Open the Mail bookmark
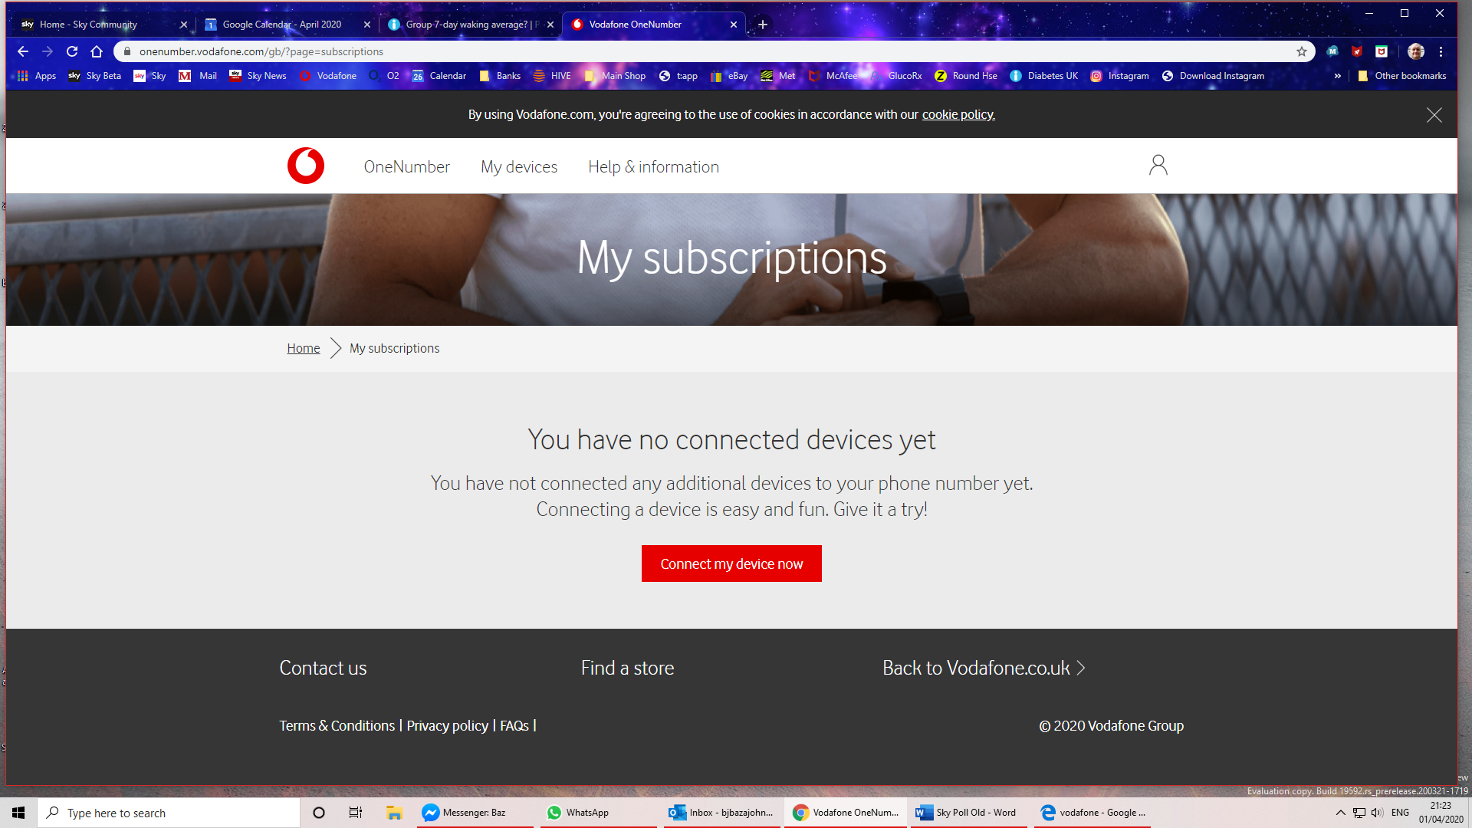 coord(198,76)
